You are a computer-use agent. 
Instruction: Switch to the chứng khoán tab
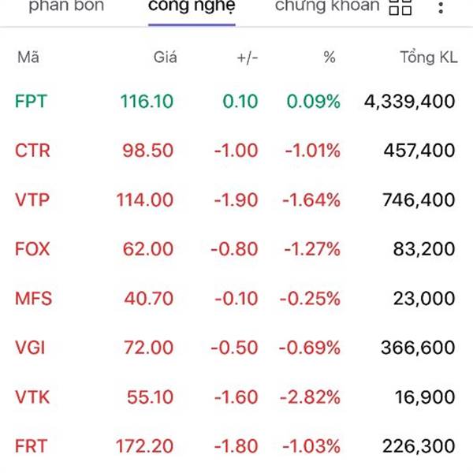click(x=327, y=6)
